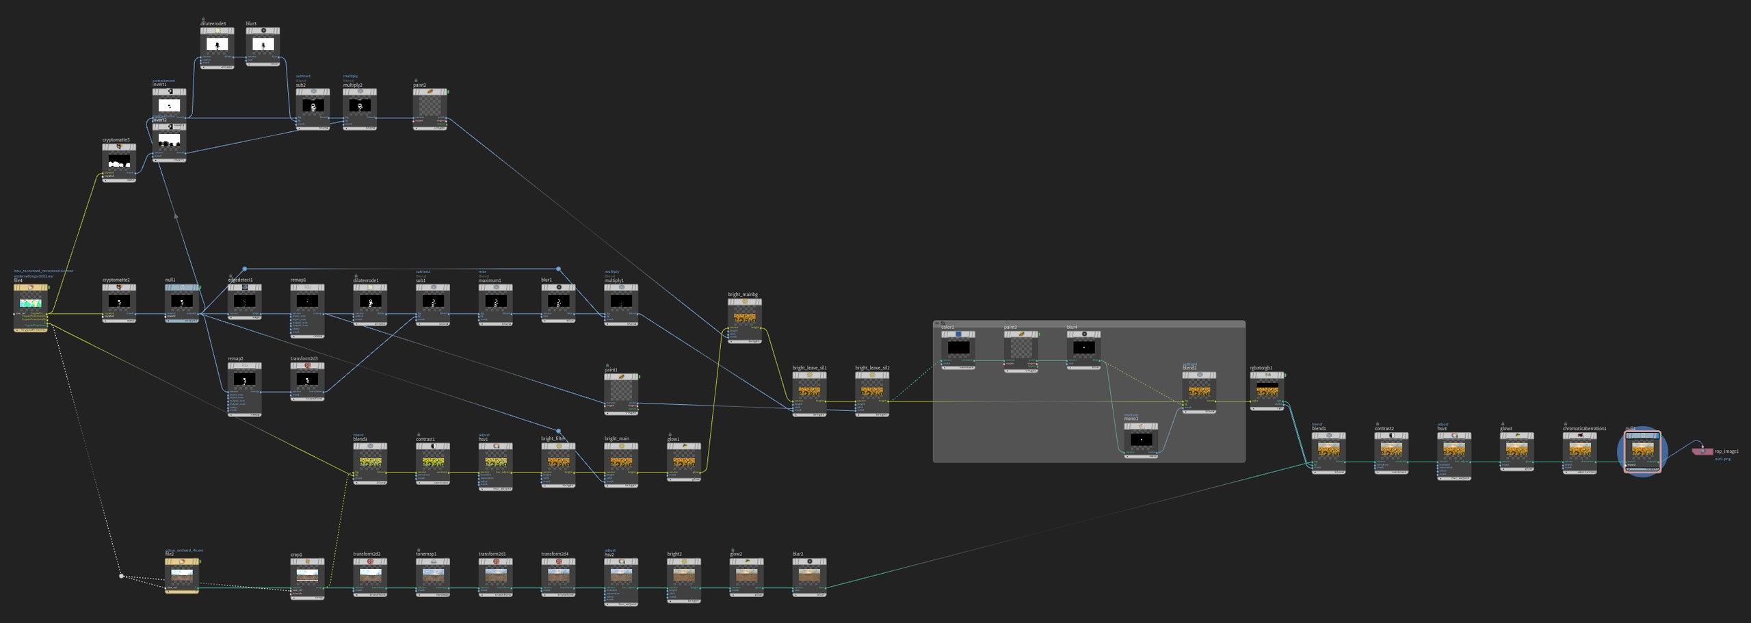Click the blur3 node's blur icon

coord(263,31)
